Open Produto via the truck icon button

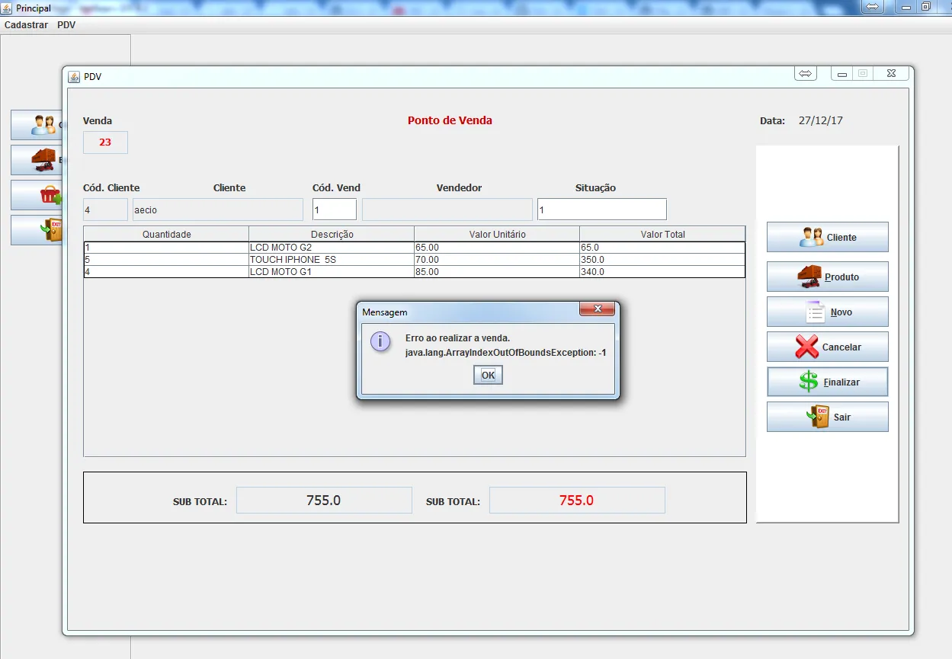827,277
